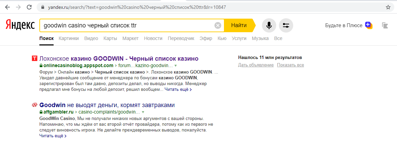This screenshot has width=397, height=142.
Task: Open the Маркет tab
Action: (130, 38)
